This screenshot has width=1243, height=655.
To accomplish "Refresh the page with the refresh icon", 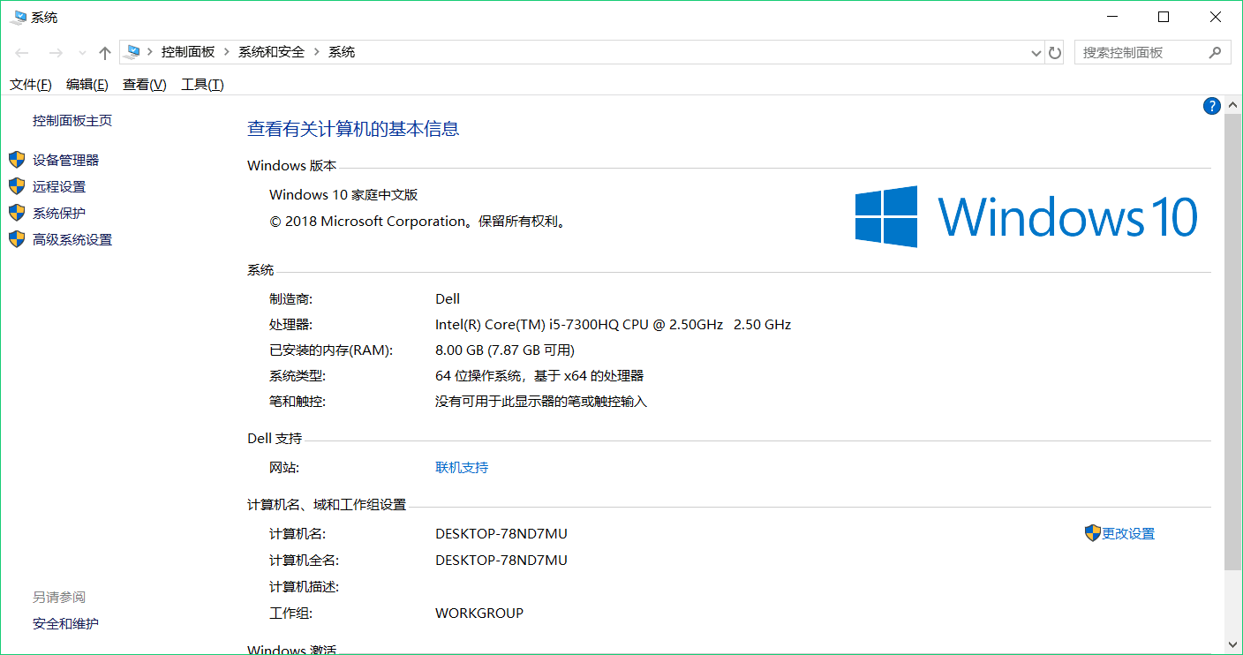I will click(1055, 53).
